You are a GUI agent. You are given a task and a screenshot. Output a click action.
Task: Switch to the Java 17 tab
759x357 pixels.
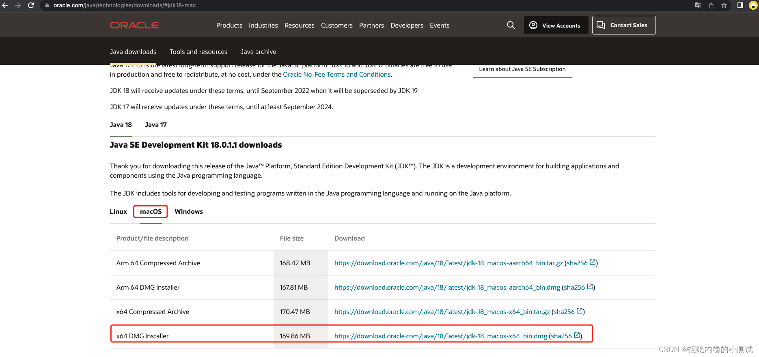[156, 125]
